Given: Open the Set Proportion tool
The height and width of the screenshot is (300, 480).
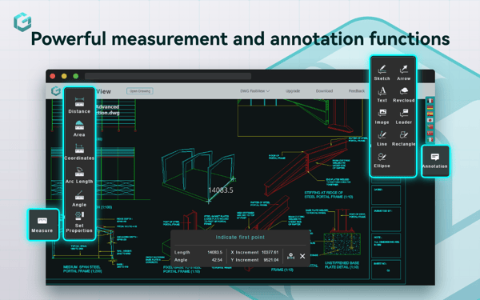Looking at the screenshot, I should point(79,222).
